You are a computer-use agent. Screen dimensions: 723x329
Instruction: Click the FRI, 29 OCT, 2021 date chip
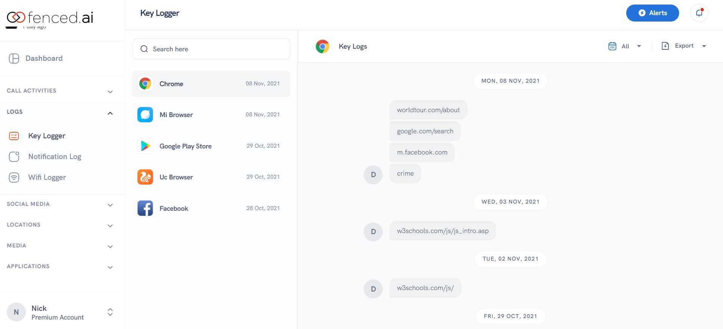click(510, 316)
